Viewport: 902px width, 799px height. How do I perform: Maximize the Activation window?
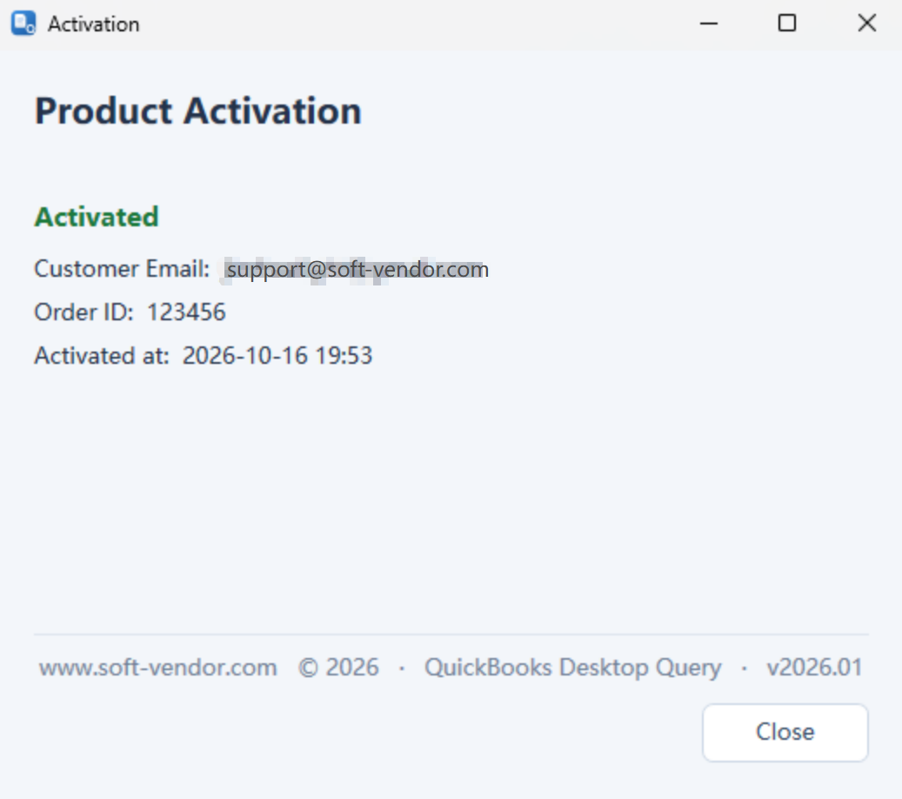pyautogui.click(x=787, y=23)
